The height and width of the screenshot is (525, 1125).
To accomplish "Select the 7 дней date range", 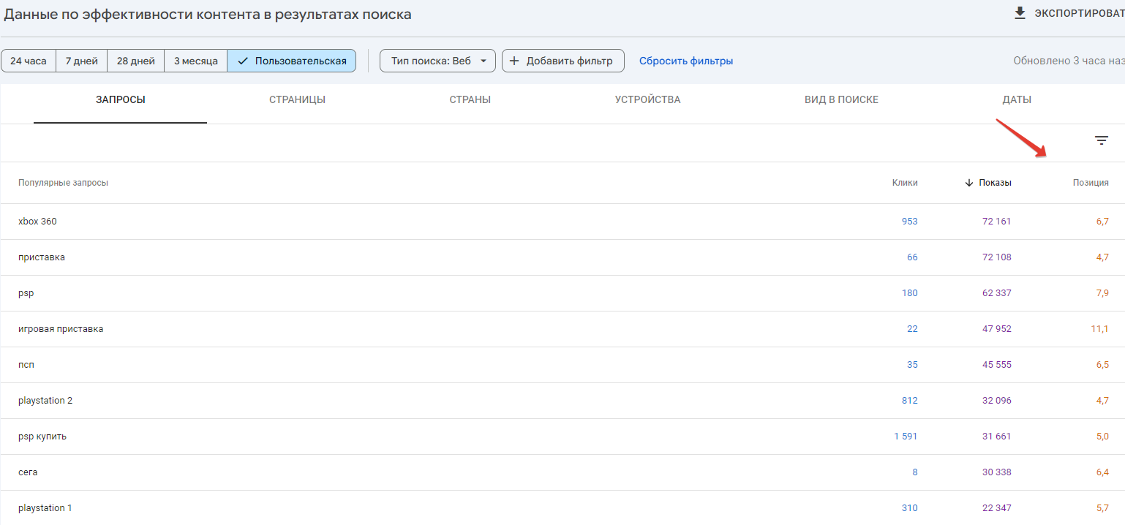I will click(82, 61).
